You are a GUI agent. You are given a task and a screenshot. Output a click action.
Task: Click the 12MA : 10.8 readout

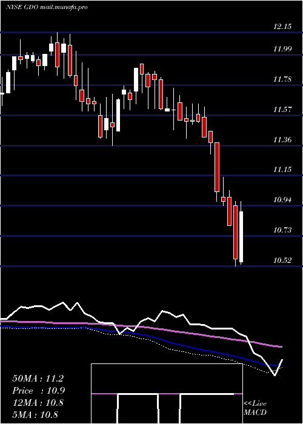(x=38, y=403)
